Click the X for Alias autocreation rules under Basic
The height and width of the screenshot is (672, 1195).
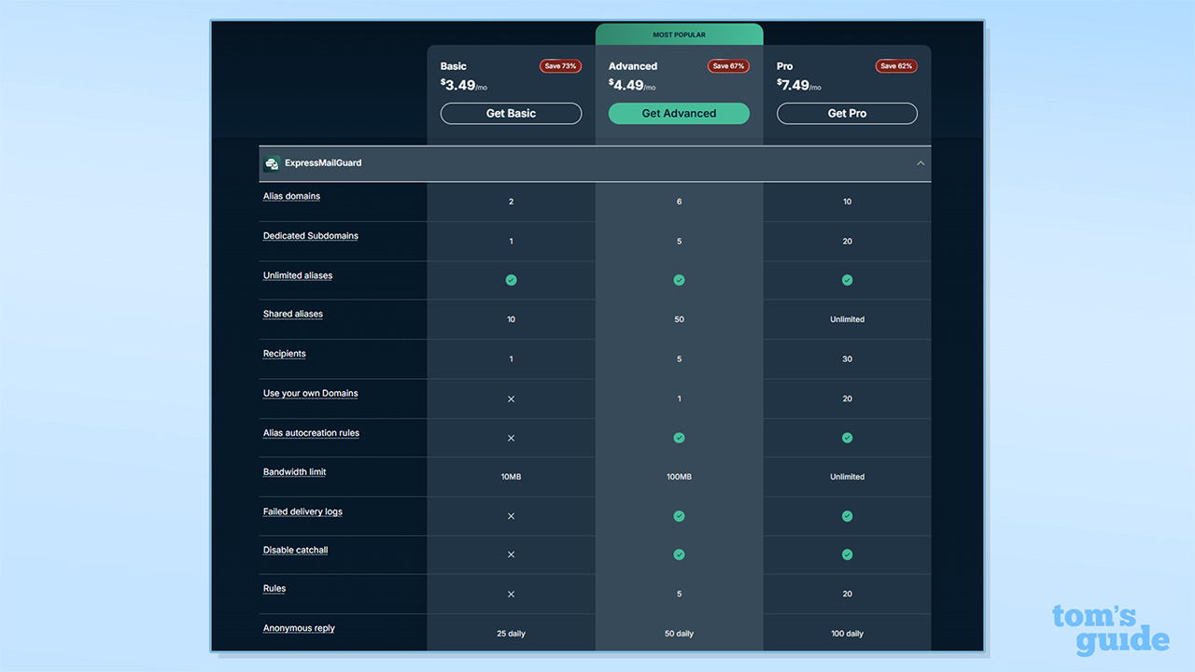[511, 438]
